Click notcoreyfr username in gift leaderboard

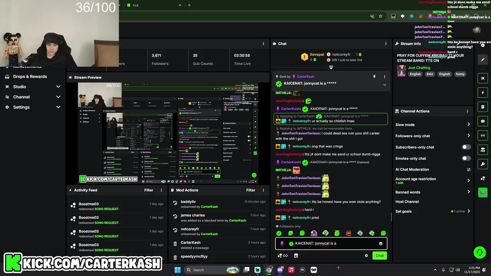click(341, 55)
